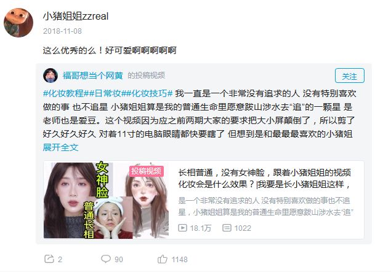Viewport: 391px width, 272px height.
Task: Click the 投稿视频 pink badge
Action: pyautogui.click(x=146, y=171)
